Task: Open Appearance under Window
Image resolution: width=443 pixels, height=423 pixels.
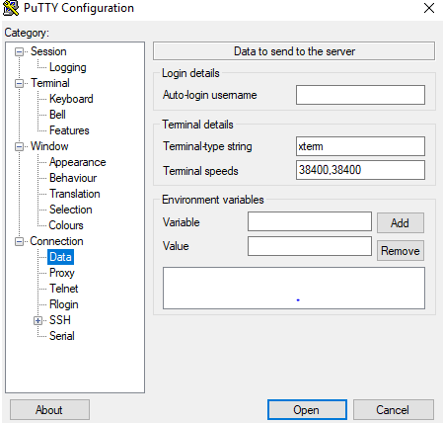Action: tap(78, 162)
